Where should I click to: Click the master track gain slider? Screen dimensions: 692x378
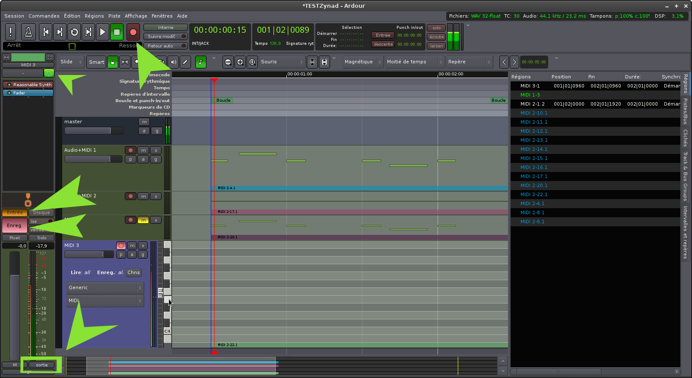coord(94,131)
